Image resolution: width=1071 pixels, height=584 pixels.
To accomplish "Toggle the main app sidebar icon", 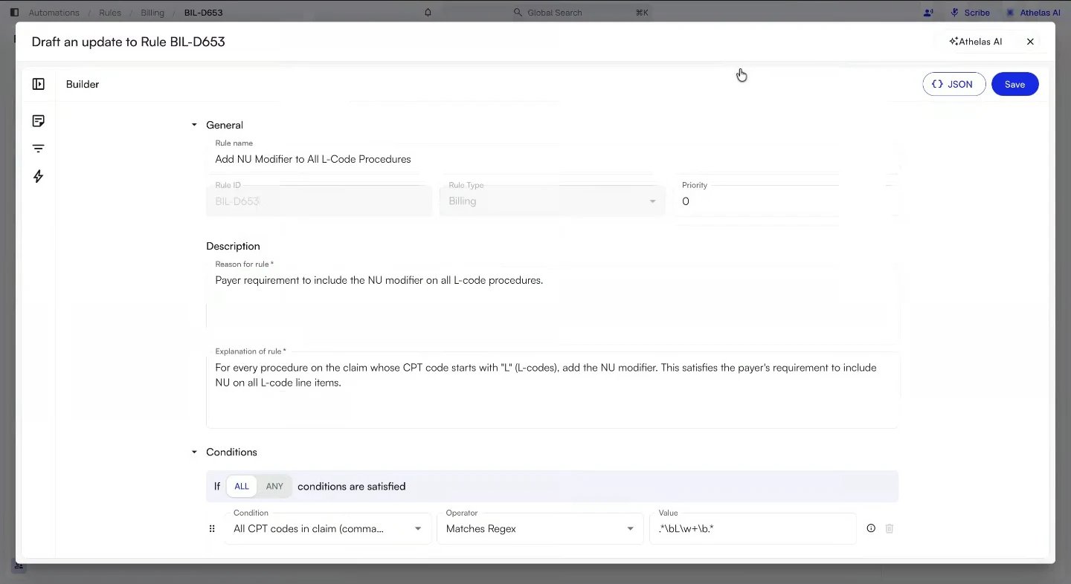I will [x=14, y=13].
